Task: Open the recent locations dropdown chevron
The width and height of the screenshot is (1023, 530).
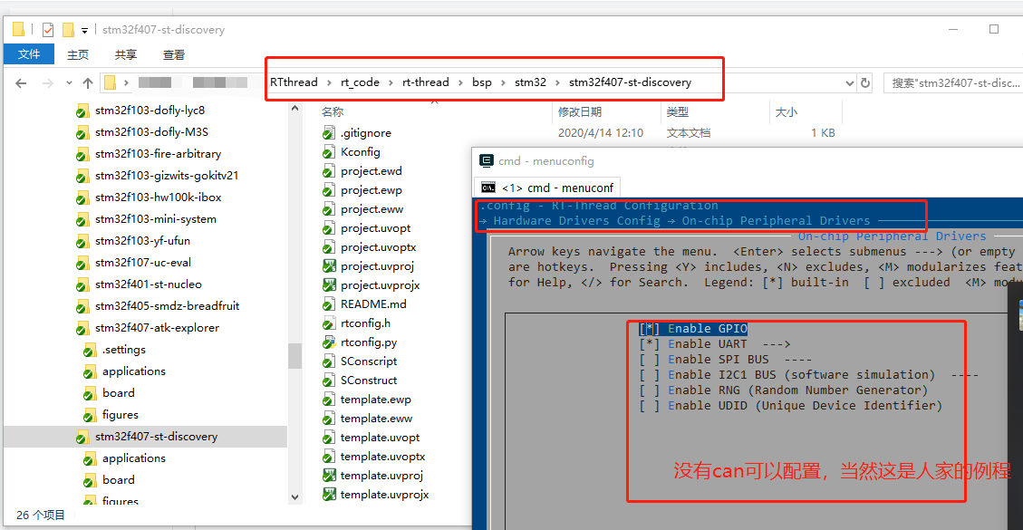Action: click(68, 82)
